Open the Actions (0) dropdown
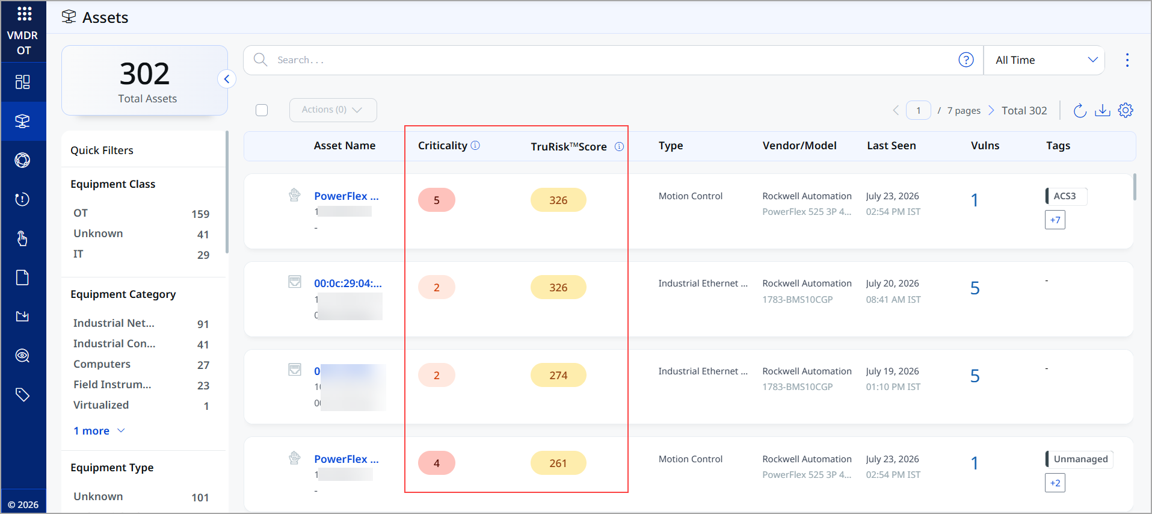 click(x=333, y=110)
